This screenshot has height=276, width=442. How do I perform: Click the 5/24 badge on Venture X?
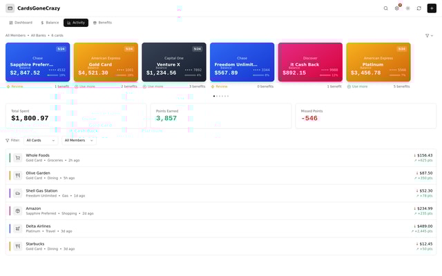pos(198,49)
